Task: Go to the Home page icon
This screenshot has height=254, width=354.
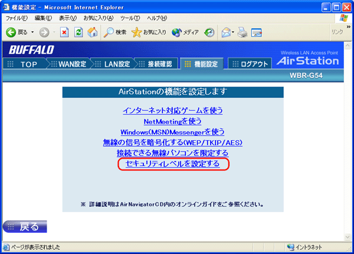Action: tap(93, 32)
